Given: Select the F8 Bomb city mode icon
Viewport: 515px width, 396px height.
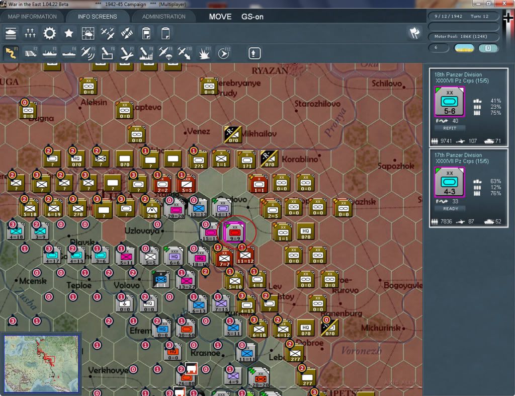Looking at the screenshot, I should [146, 53].
